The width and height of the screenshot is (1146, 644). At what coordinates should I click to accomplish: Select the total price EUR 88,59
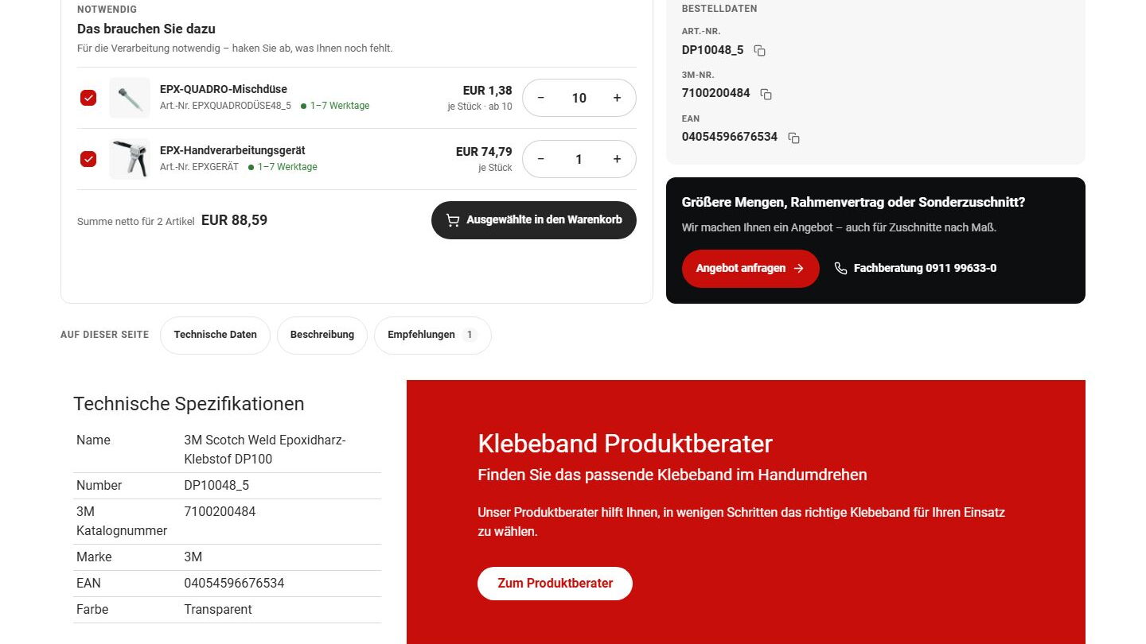pyautogui.click(x=234, y=220)
